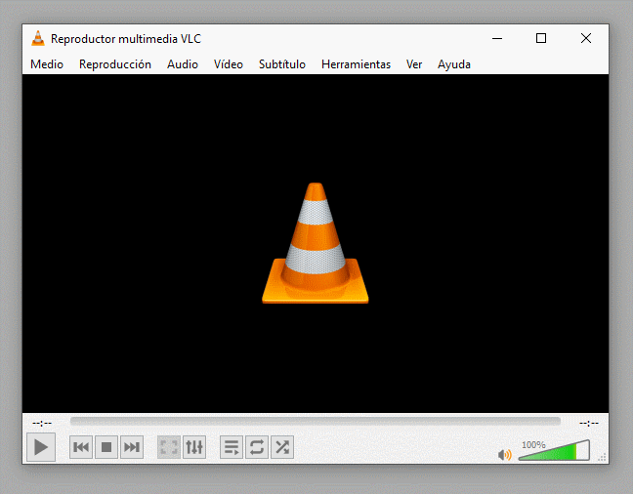Toggle fullscreen video mode
This screenshot has height=494, width=633.
169,447
